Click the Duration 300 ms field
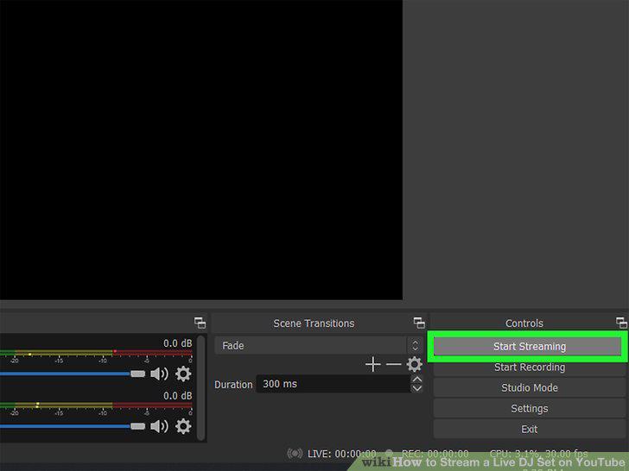The height and width of the screenshot is (471, 629). (333, 384)
